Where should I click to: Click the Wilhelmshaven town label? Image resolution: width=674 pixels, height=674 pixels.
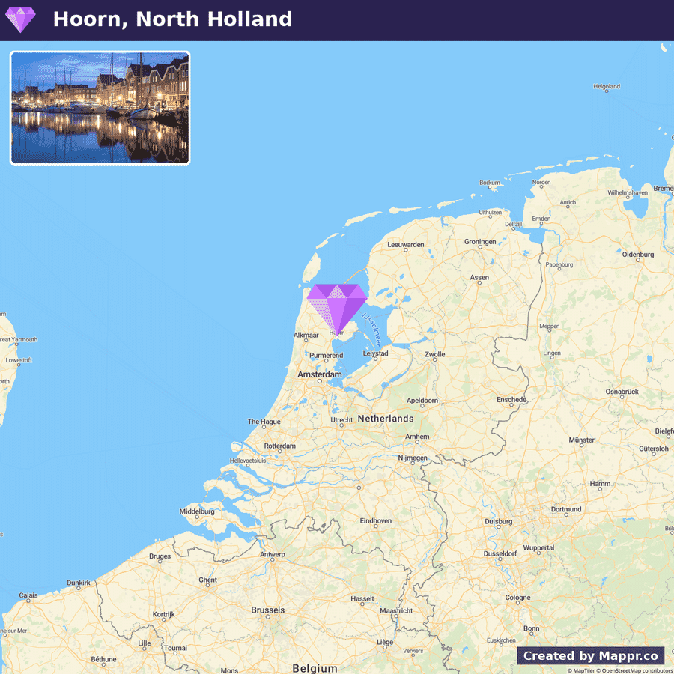(628, 192)
